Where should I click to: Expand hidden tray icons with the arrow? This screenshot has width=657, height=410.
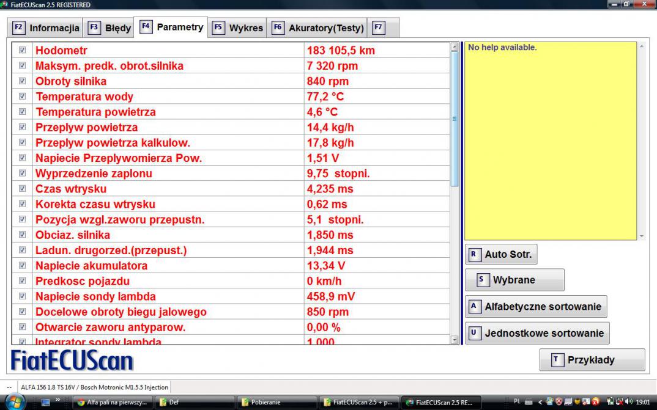(x=540, y=402)
